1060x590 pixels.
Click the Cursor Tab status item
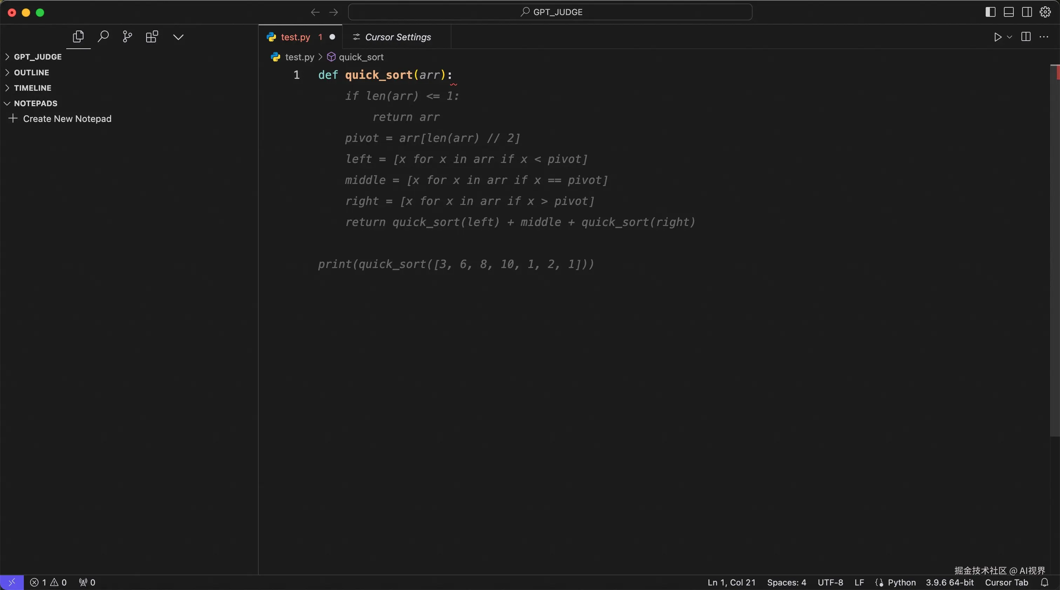(1006, 582)
